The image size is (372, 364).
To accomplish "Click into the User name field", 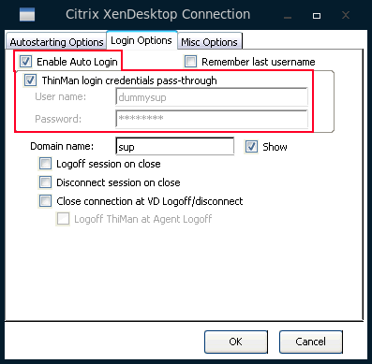I will click(x=212, y=97).
